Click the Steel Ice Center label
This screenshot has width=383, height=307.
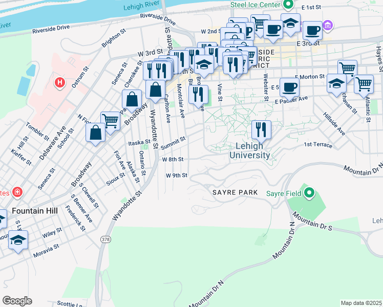point(256,5)
